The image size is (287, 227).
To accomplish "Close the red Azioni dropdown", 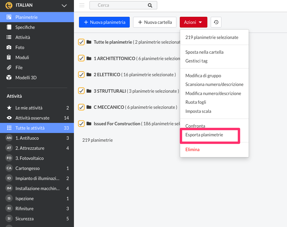I will tap(193, 22).
